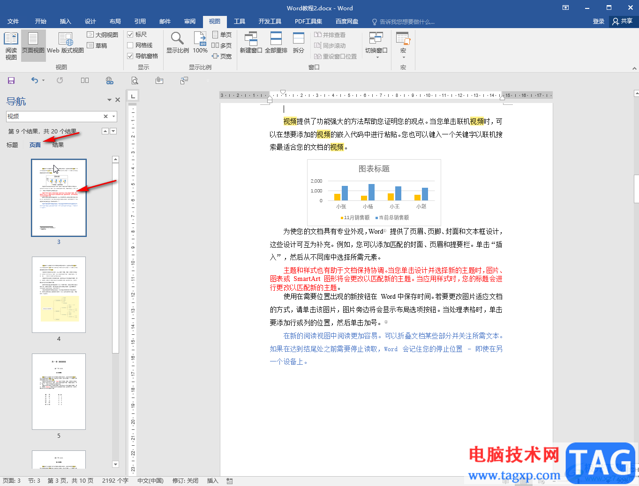639x486 pixels.
Task: Select page 5 thumbnail in navigation pane
Action: coord(59,391)
